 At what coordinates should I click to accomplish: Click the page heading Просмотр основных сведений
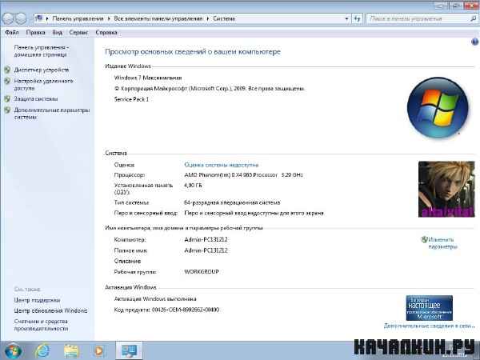tap(193, 52)
